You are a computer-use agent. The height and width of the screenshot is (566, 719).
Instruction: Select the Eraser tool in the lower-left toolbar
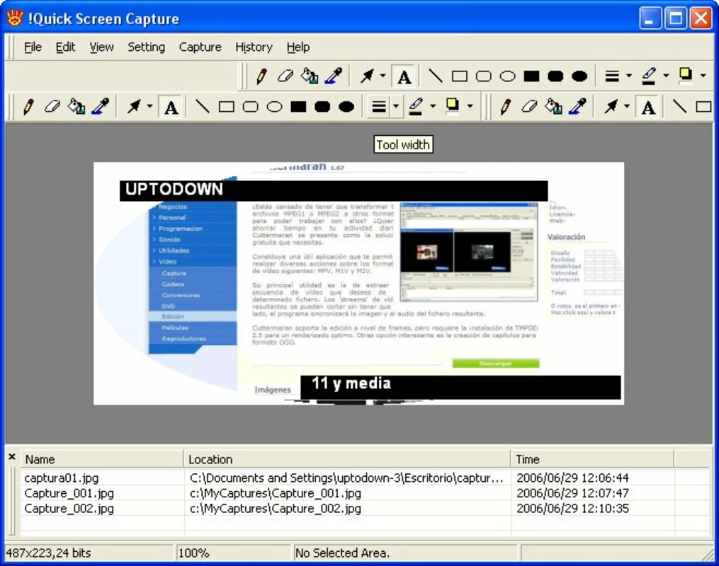[52, 107]
